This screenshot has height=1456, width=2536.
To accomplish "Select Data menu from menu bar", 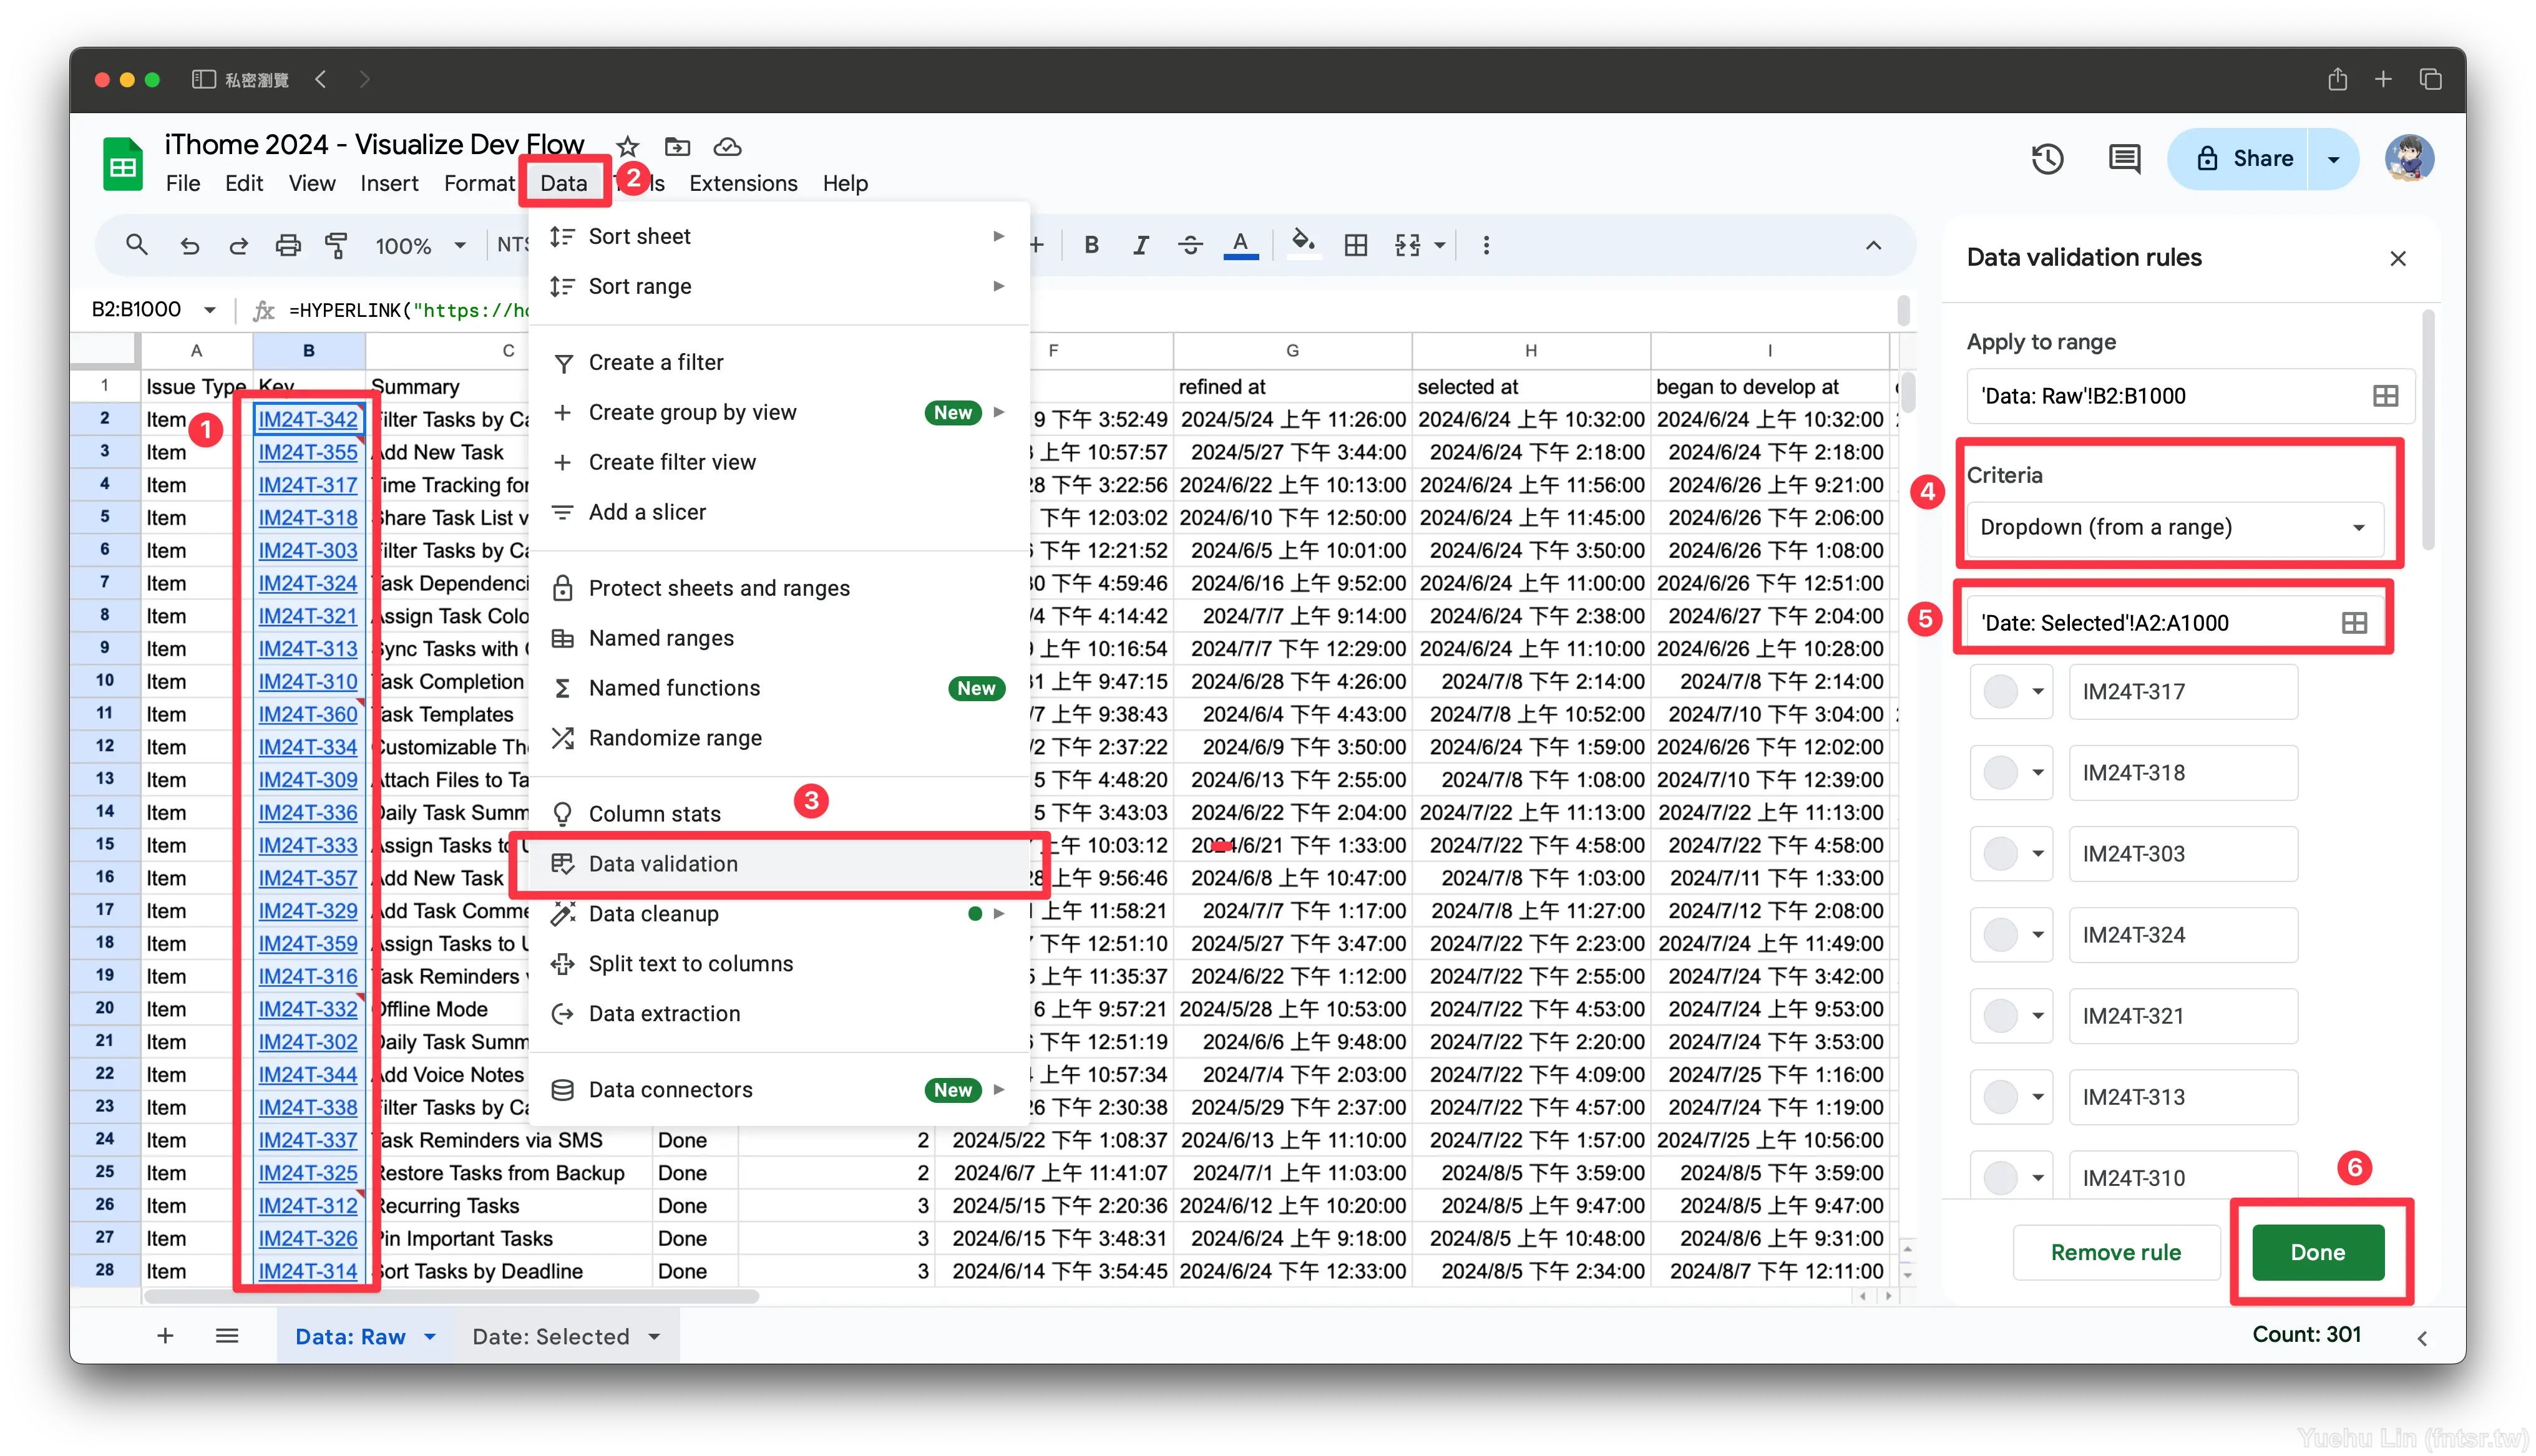I will click(x=563, y=181).
